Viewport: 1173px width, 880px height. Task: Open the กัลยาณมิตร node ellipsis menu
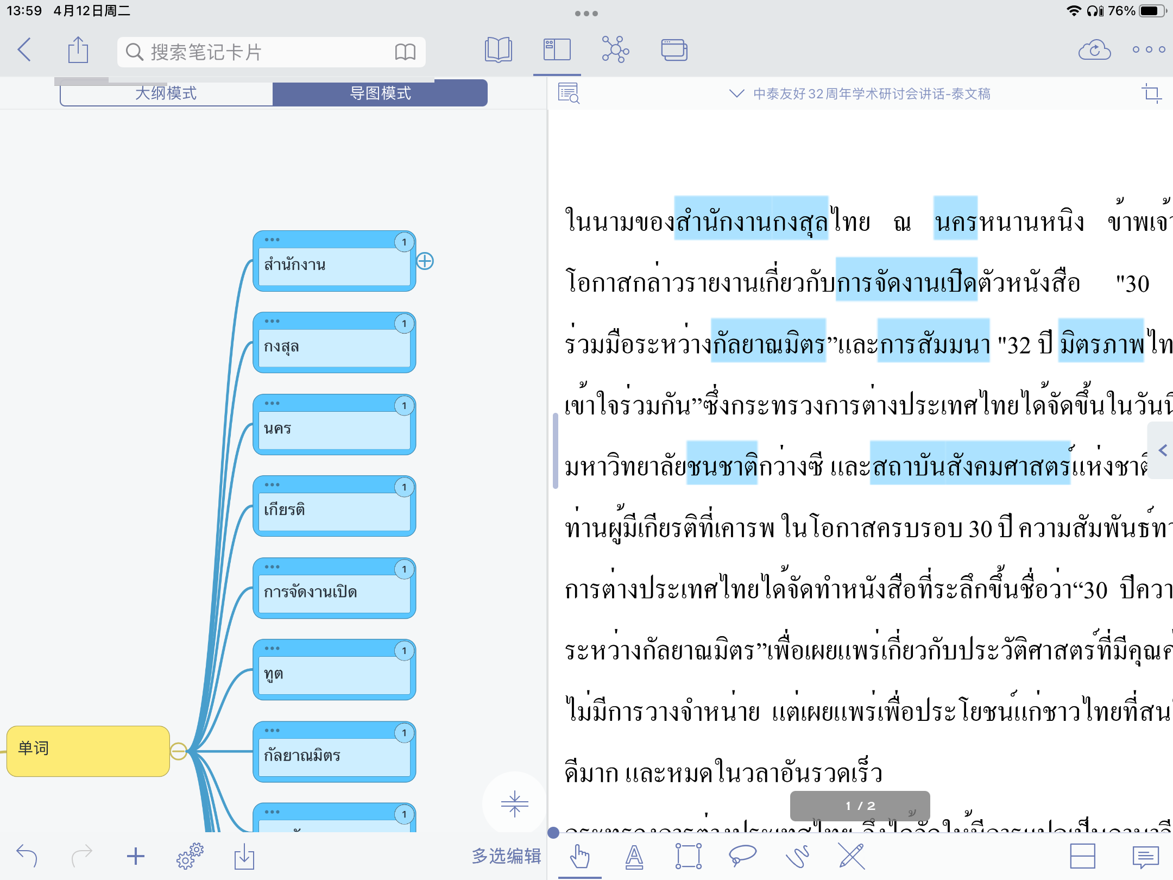click(x=272, y=730)
